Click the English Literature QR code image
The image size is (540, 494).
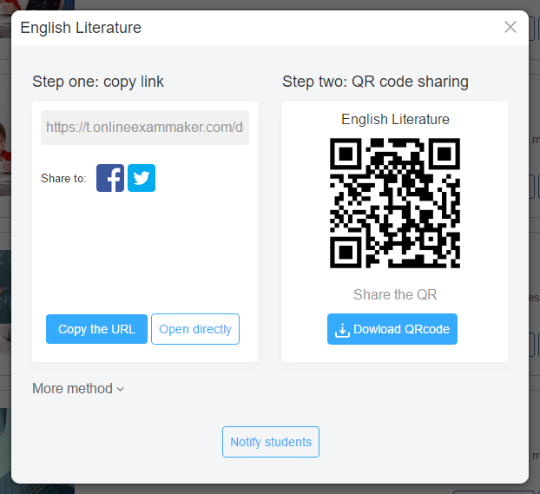click(x=395, y=203)
